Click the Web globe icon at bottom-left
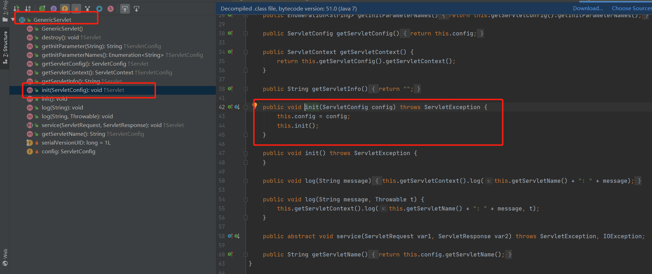This screenshot has height=274, width=652. tap(5, 263)
